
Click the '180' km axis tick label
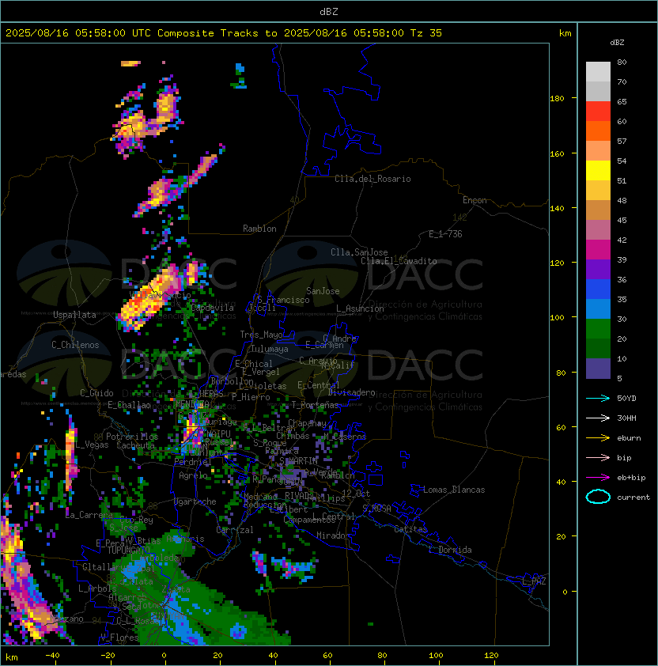(x=557, y=99)
